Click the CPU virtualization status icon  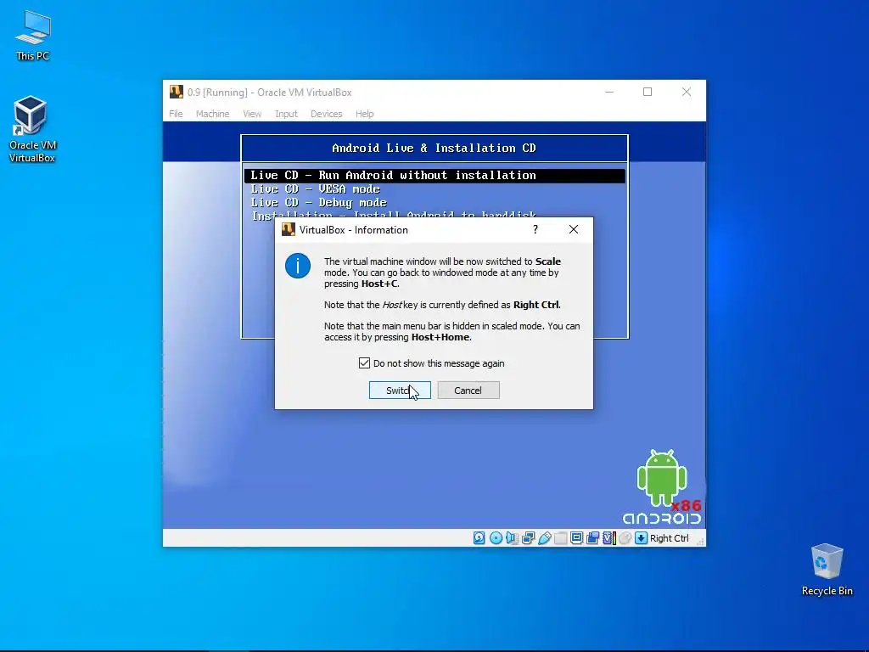pos(608,537)
